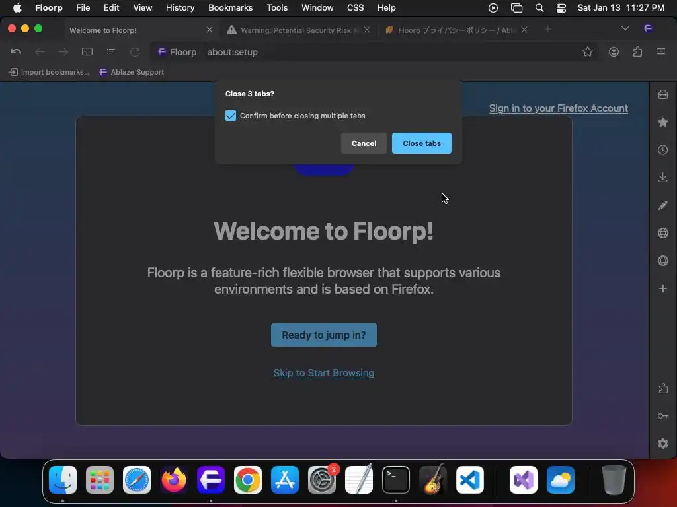This screenshot has height=507, width=677.
Task: Click the forward navigation arrow
Action: point(63,51)
